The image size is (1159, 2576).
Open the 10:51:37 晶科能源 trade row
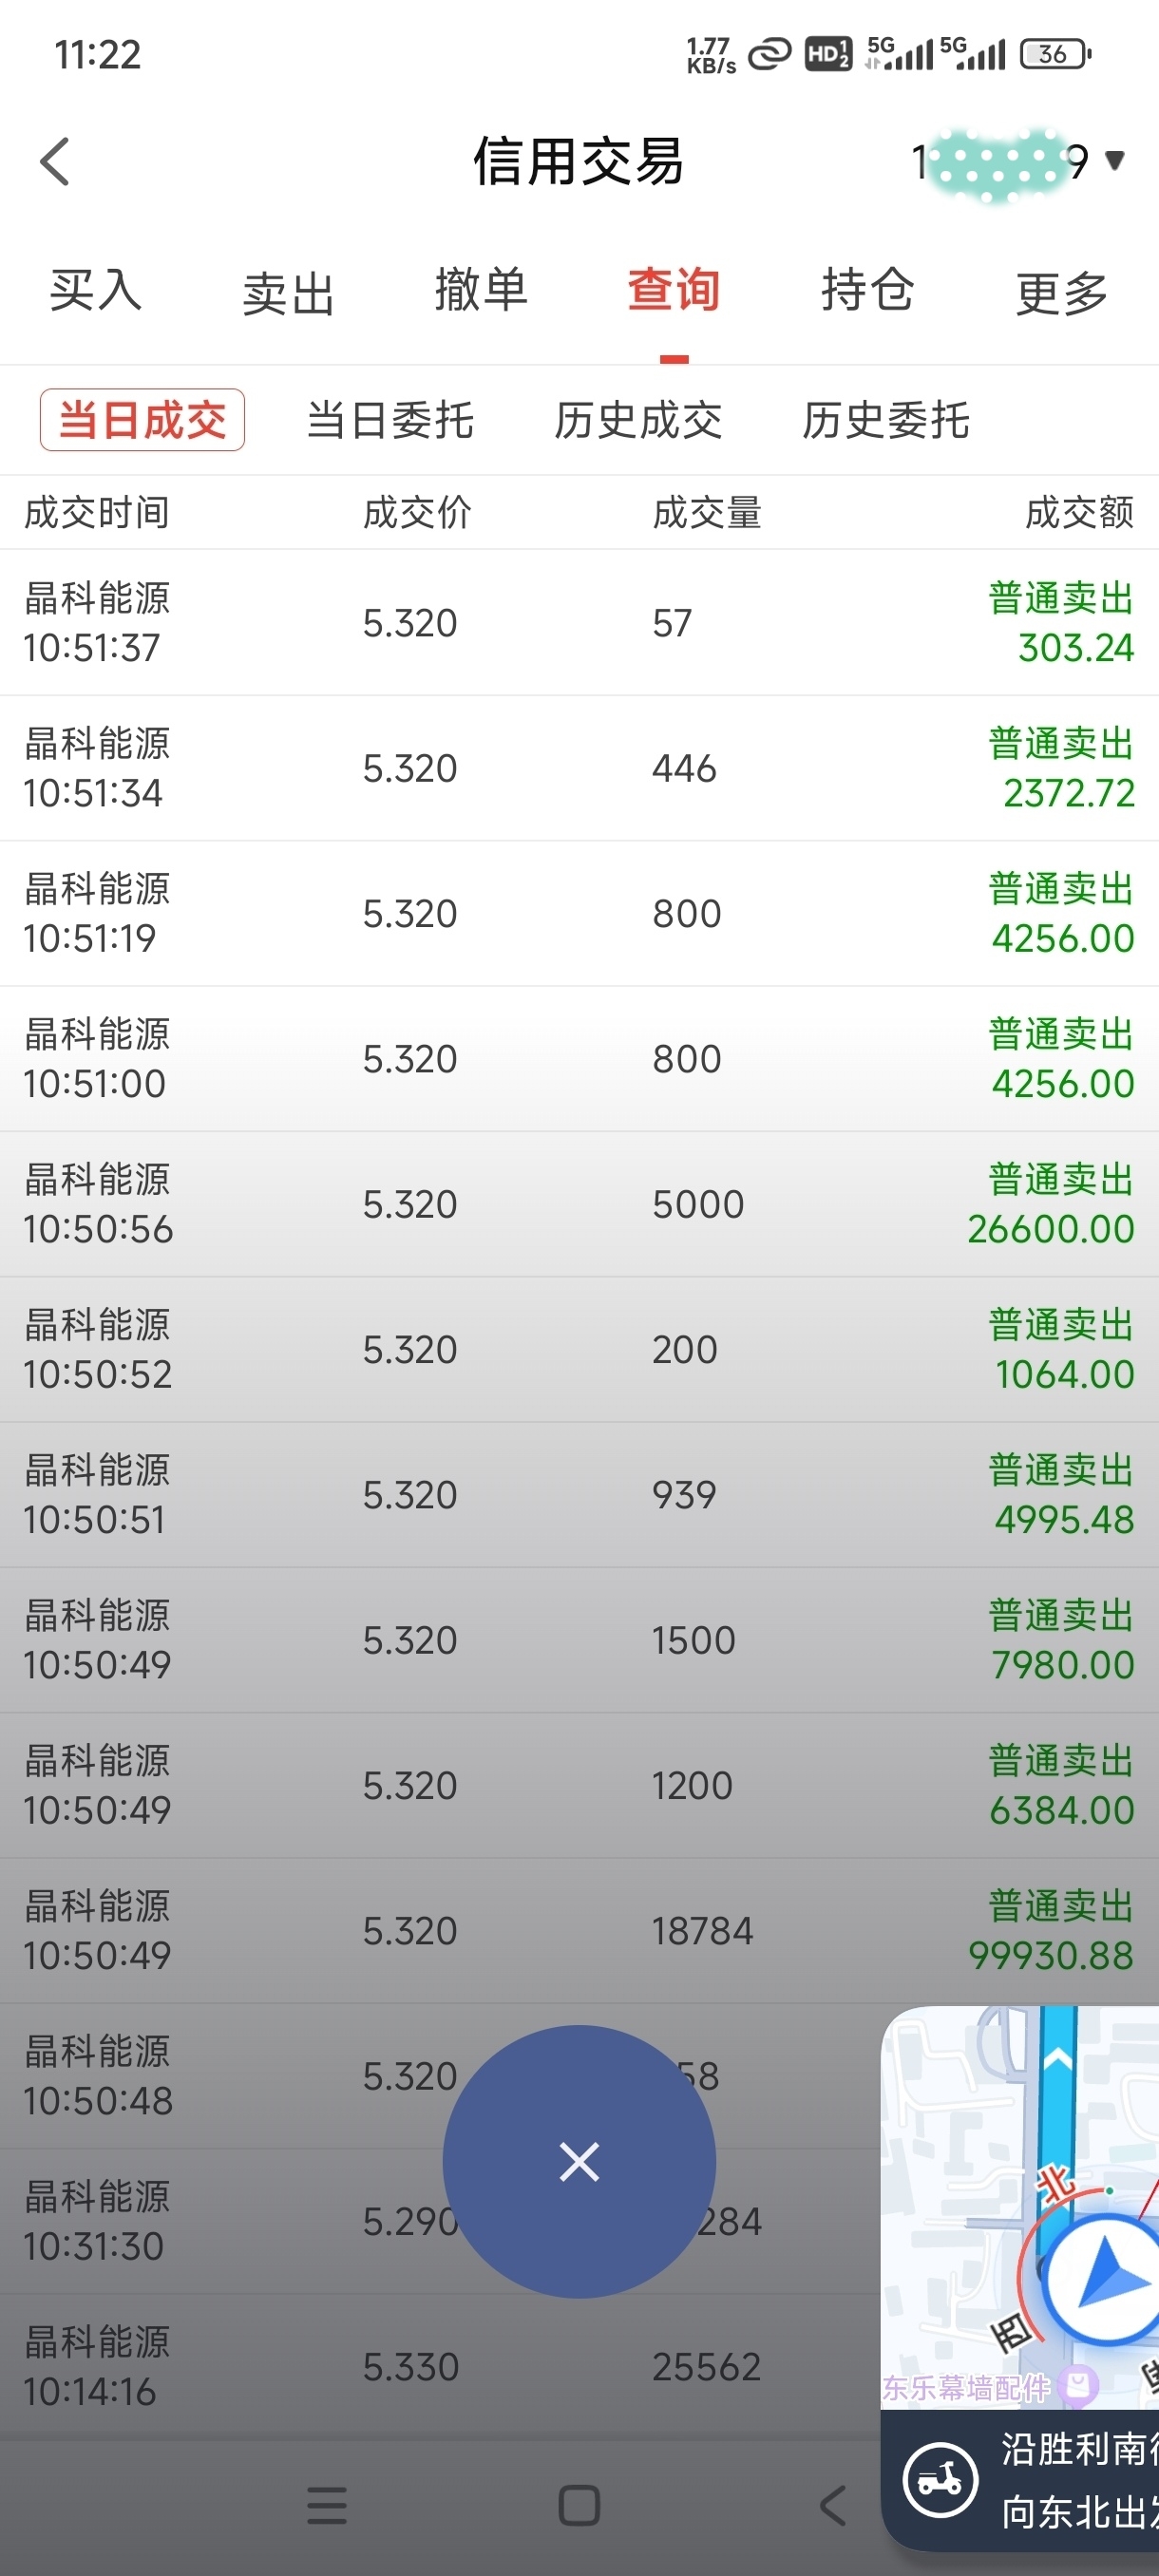pos(579,623)
